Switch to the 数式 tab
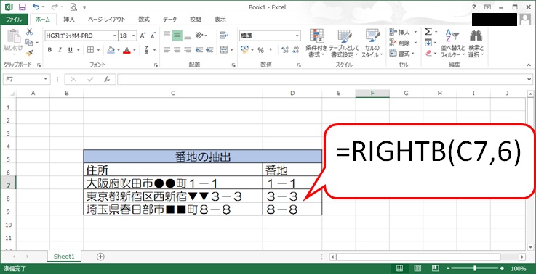Viewport: 536px width, 274px height. pos(144,20)
